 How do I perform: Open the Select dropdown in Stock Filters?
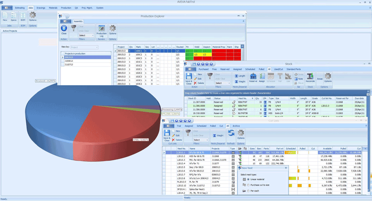tap(222, 83)
